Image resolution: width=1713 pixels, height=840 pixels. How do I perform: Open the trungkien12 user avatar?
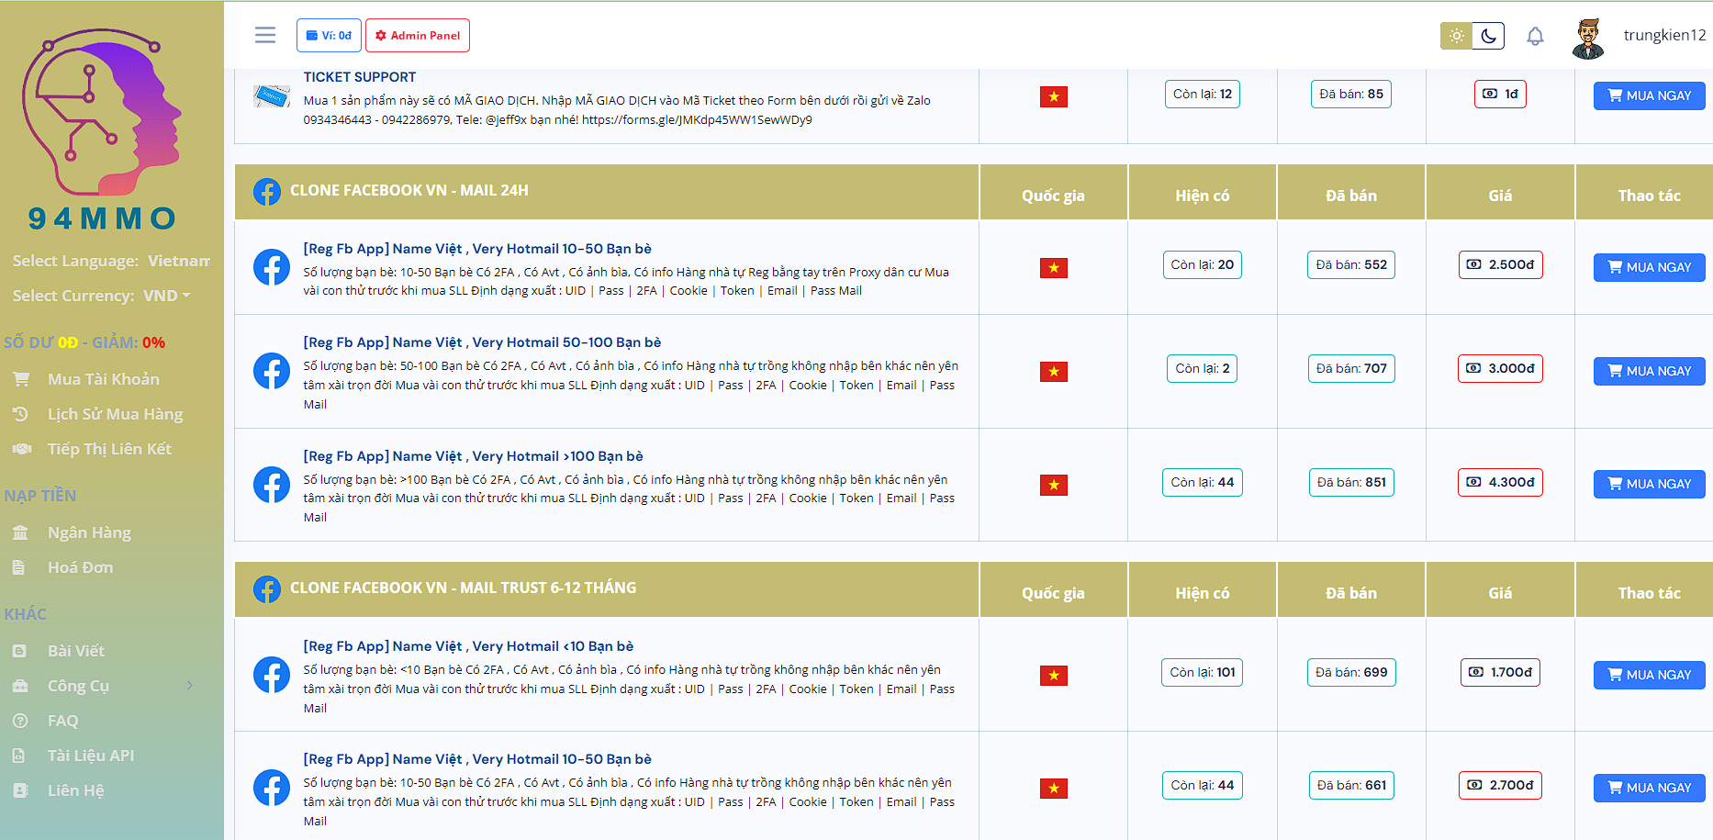tap(1587, 38)
